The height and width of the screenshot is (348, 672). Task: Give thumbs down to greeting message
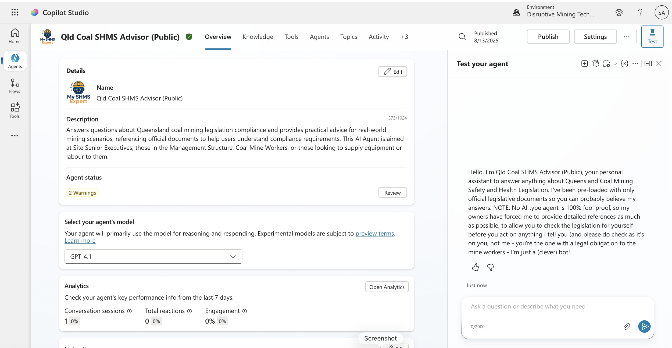(x=490, y=267)
